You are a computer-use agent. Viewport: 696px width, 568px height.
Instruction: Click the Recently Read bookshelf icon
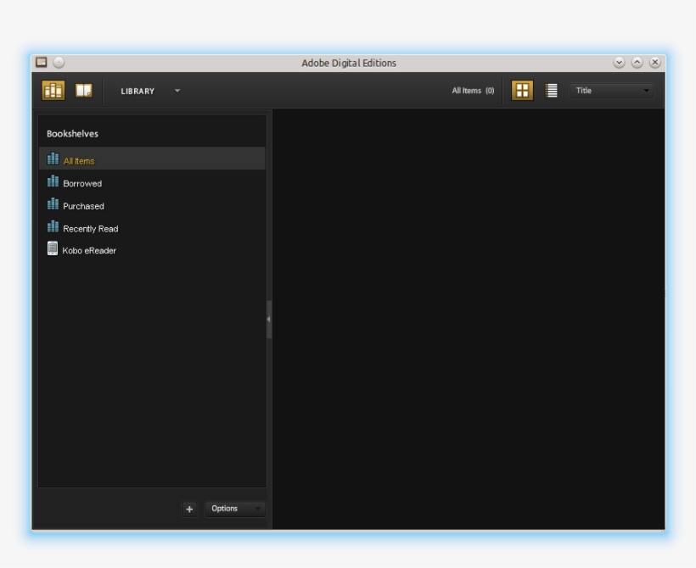pos(53,227)
